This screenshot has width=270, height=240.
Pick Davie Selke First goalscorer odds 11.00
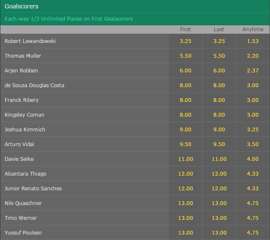186,159
